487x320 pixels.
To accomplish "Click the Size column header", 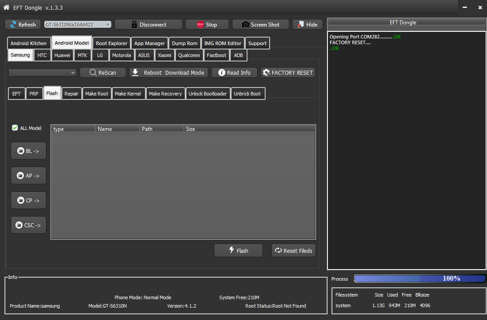I will [249, 129].
